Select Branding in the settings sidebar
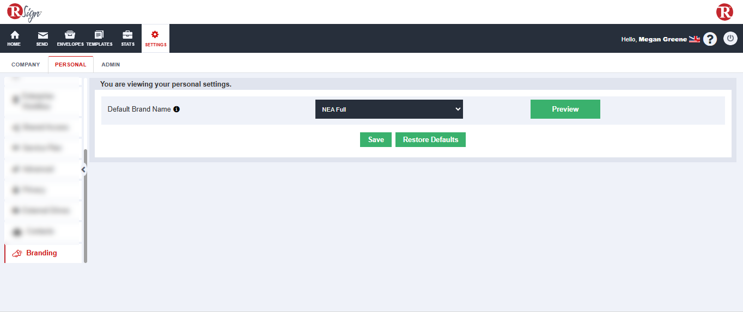This screenshot has height=312, width=743. click(x=41, y=253)
